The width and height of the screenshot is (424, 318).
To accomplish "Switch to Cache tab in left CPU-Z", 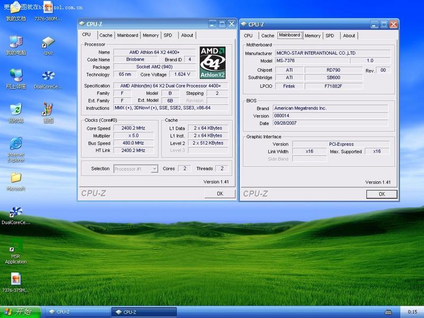I will point(105,35).
